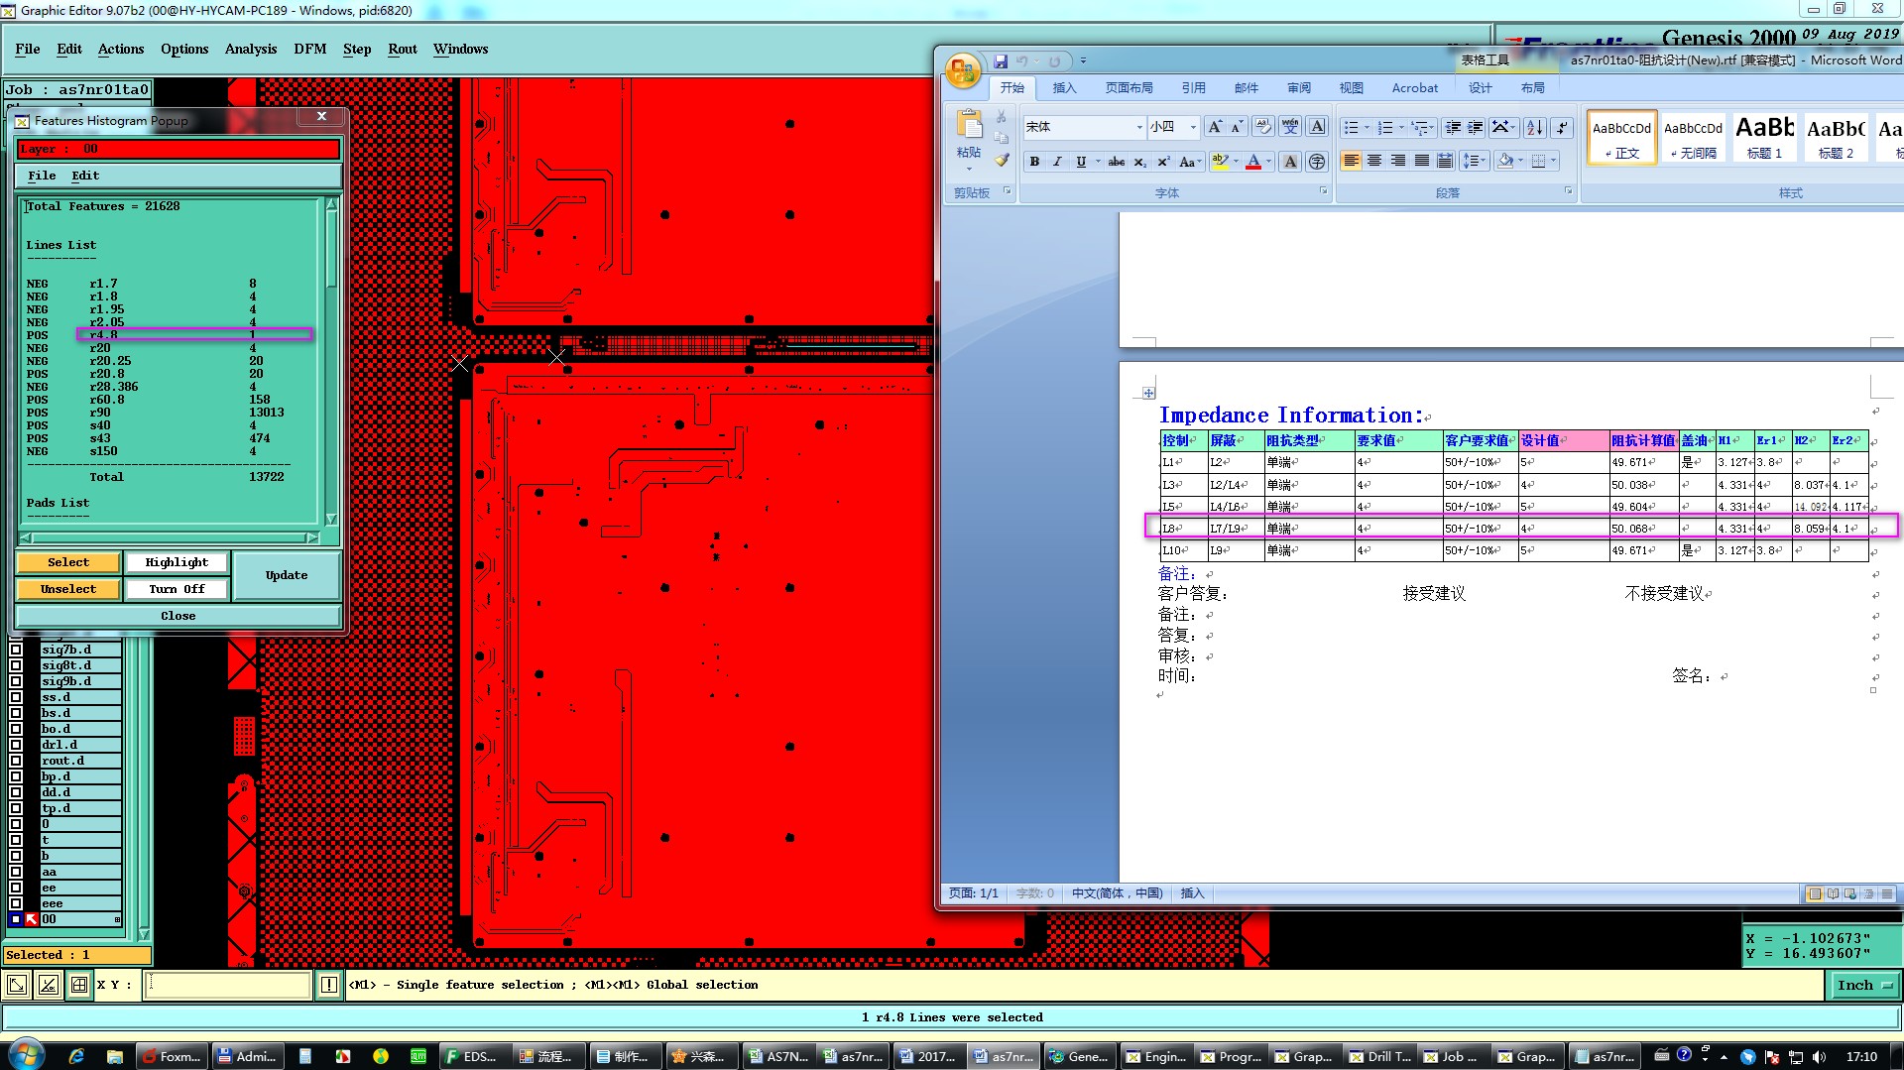Open the font name dropdown (宋体)
1904x1070 pixels.
point(1139,127)
